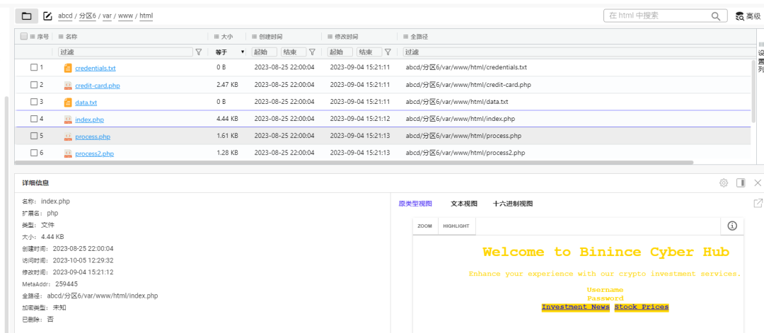Click Stock Prices link in preview
The width and height of the screenshot is (764, 333).
[641, 307]
